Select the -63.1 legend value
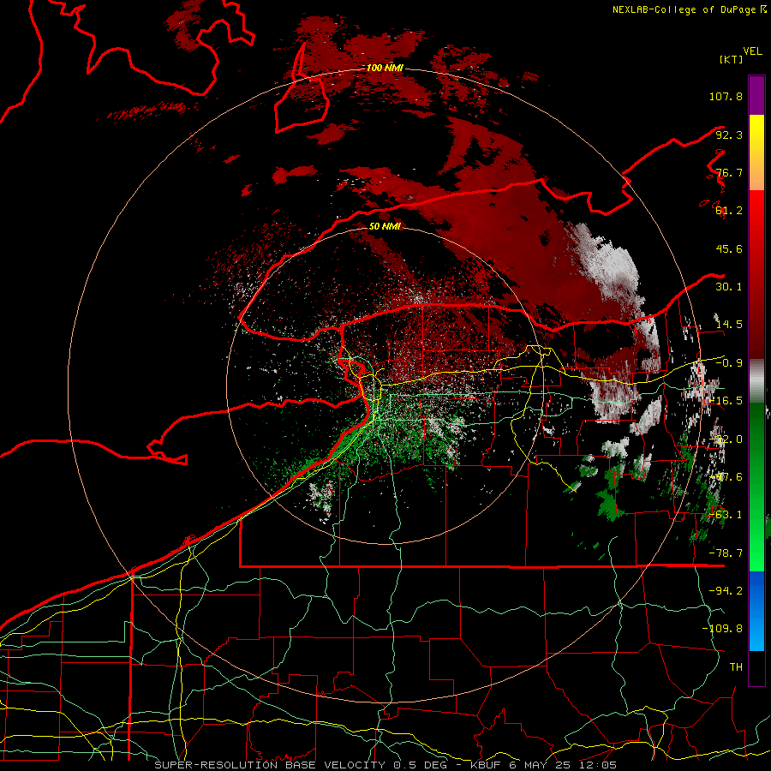Image resolution: width=771 pixels, height=771 pixels. [726, 515]
